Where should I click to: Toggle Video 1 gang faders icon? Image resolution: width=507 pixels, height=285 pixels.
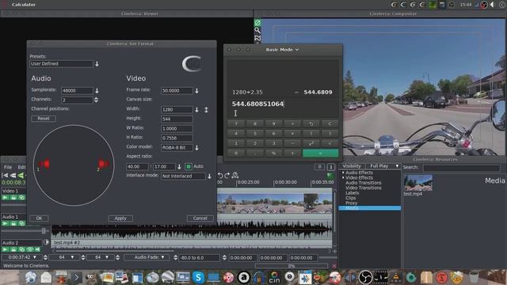[21, 197]
